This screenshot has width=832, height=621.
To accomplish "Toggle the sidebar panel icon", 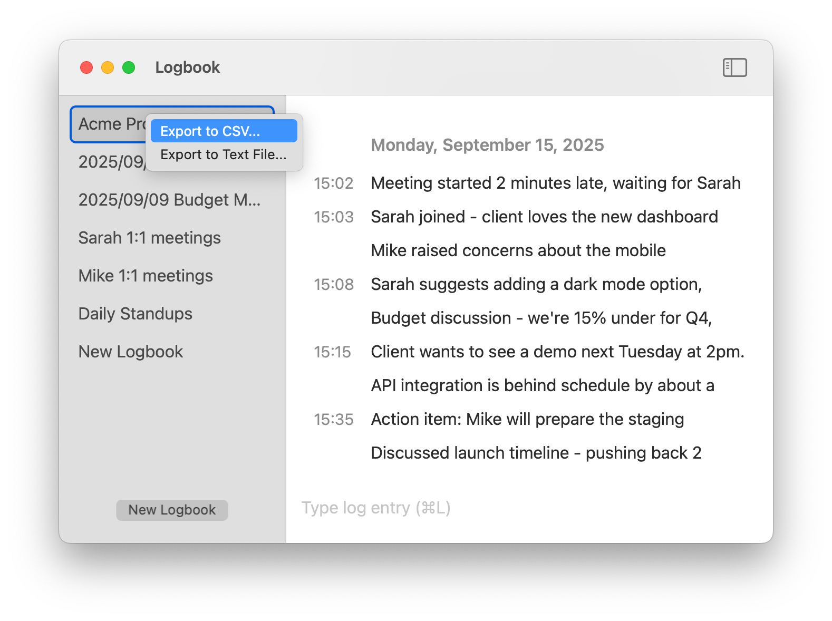I will tap(734, 67).
